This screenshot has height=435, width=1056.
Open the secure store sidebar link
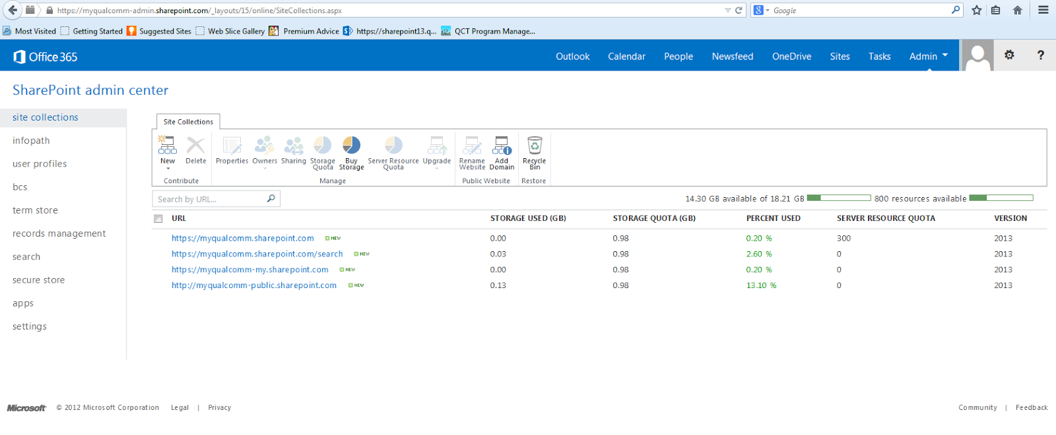[x=38, y=280]
